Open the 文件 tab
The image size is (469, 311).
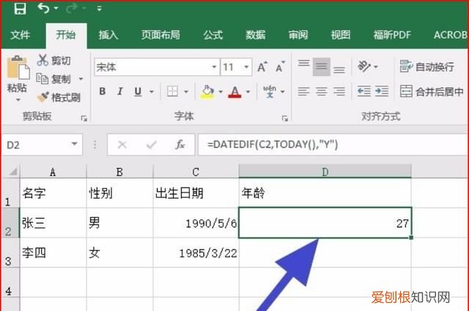(20, 35)
